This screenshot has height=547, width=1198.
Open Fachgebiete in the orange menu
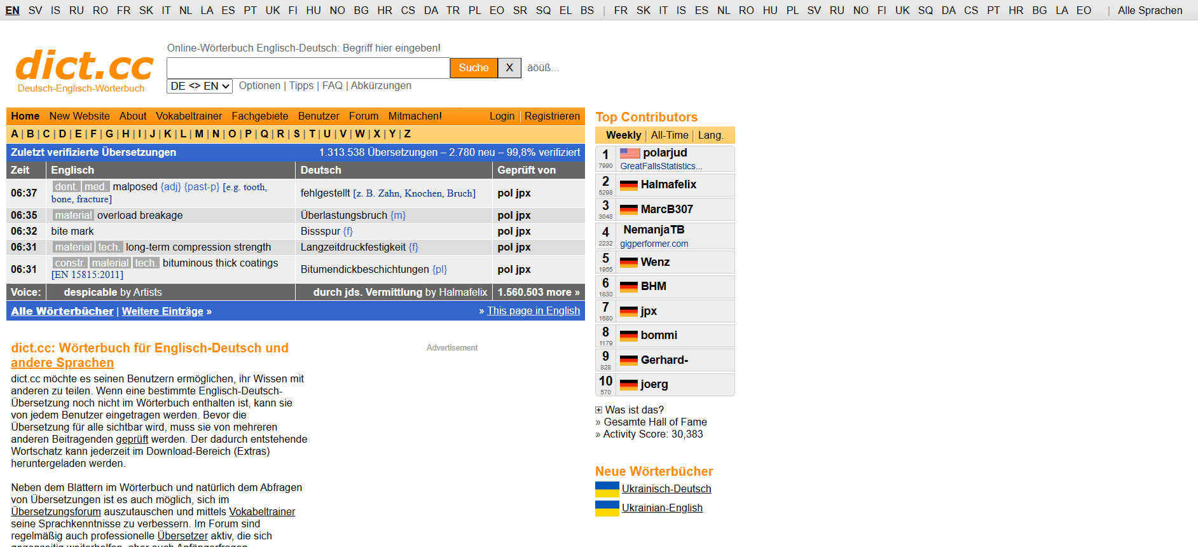260,116
